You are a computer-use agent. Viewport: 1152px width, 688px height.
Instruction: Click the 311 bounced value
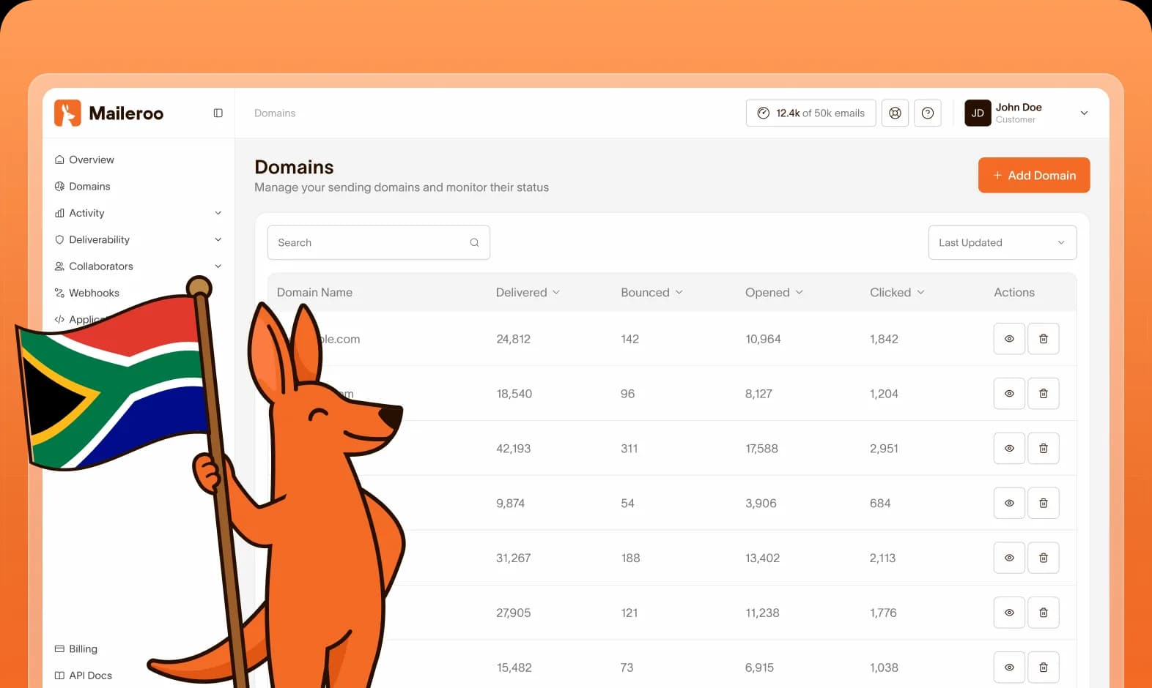coord(629,449)
